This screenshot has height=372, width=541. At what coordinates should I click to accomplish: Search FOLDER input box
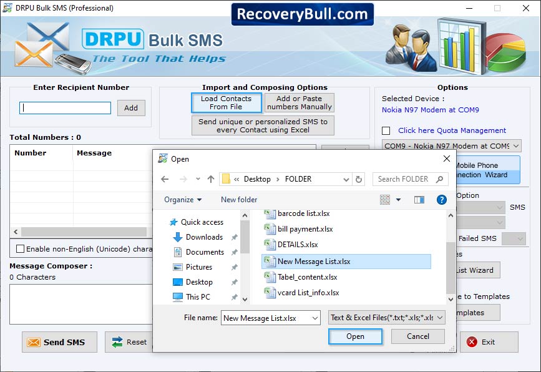[x=410, y=179]
